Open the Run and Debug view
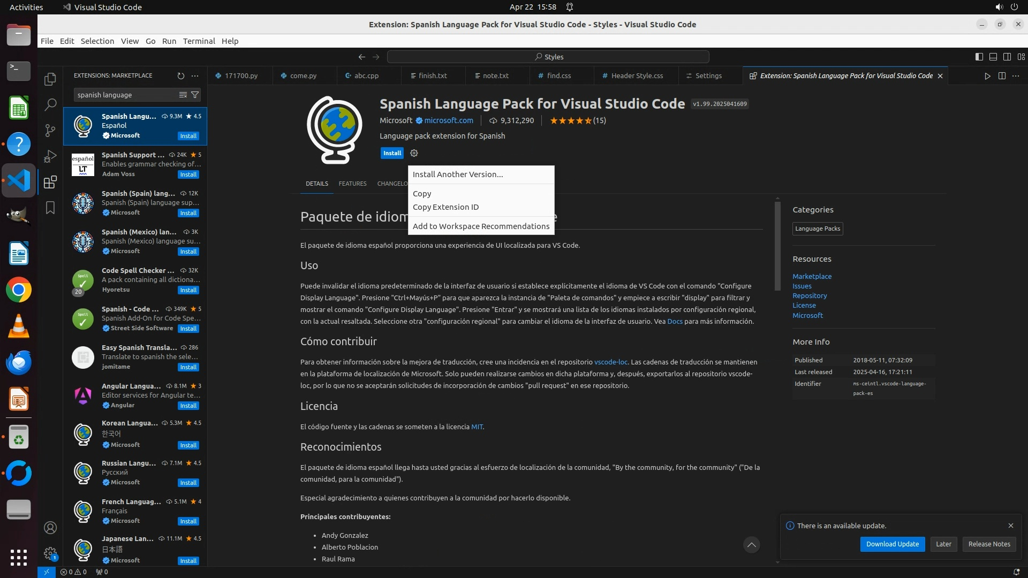This screenshot has height=578, width=1028. coord(50,156)
